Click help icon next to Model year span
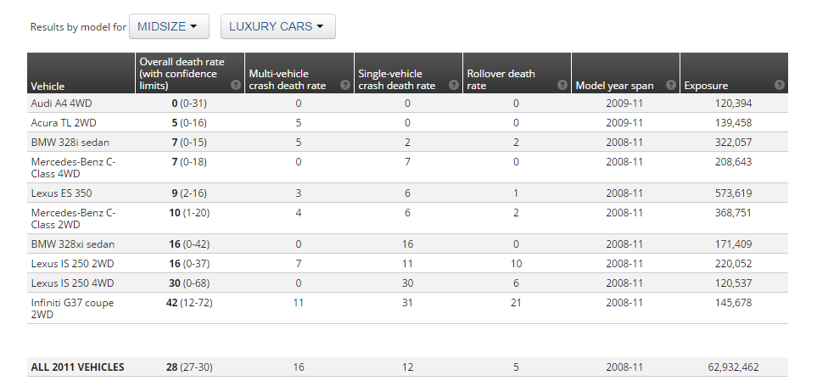Screen dimensions: 817x392 tap(670, 85)
